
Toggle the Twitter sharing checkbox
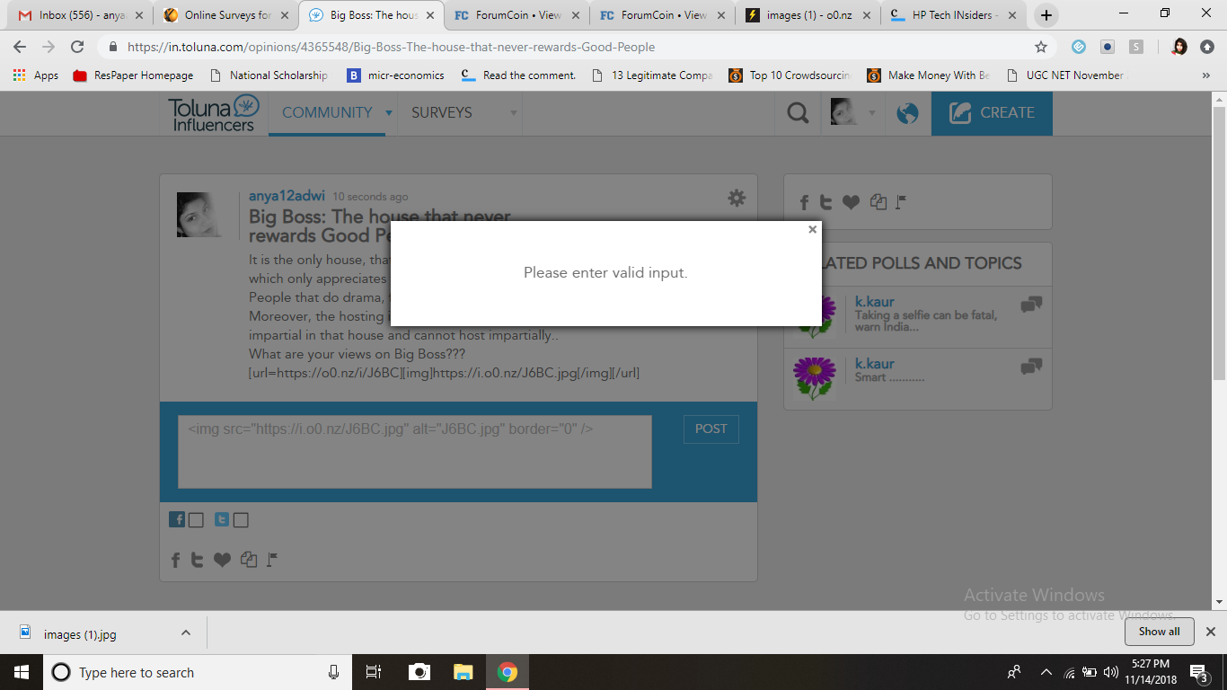(x=240, y=519)
